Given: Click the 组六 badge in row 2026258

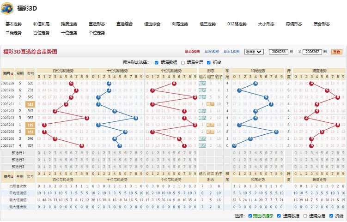Looking at the screenshot, I should (x=202, y=84).
